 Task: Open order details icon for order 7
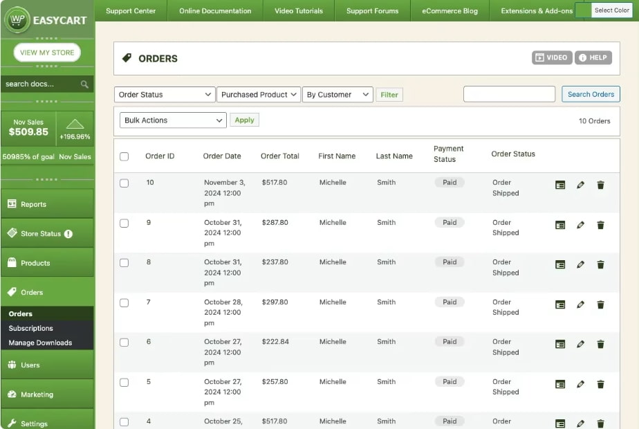(x=560, y=304)
